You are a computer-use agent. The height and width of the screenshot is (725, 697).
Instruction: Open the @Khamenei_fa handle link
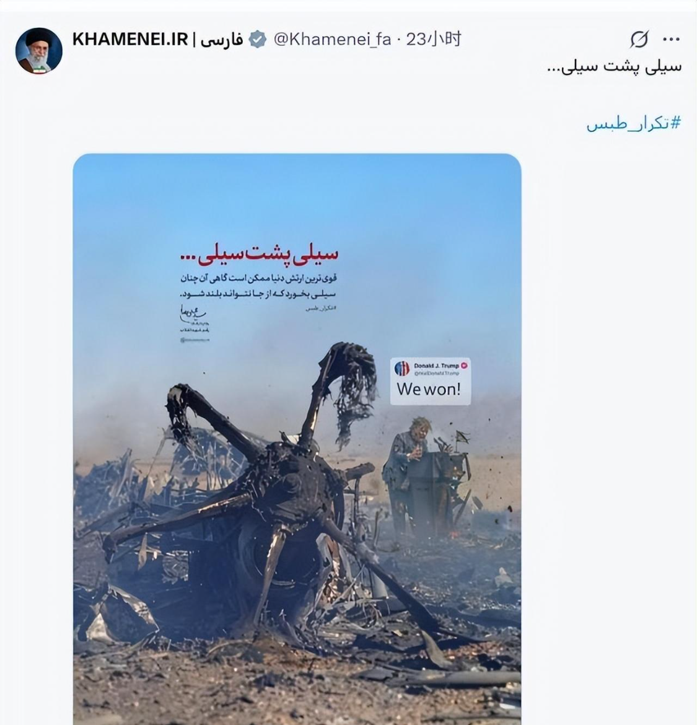click(332, 40)
